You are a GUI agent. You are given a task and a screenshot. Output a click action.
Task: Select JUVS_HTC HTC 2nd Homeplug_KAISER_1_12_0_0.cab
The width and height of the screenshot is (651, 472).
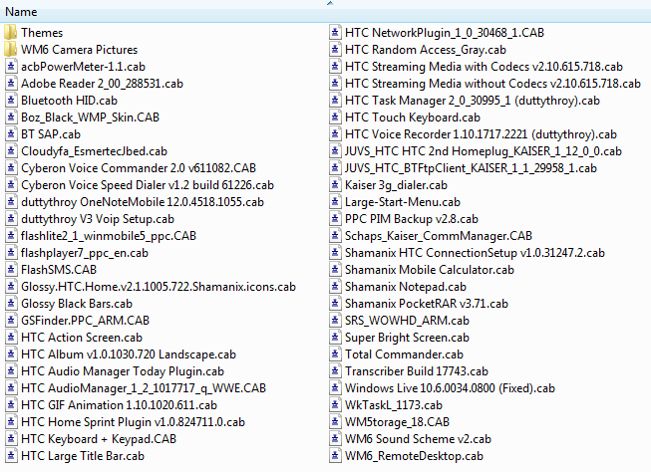click(x=484, y=151)
